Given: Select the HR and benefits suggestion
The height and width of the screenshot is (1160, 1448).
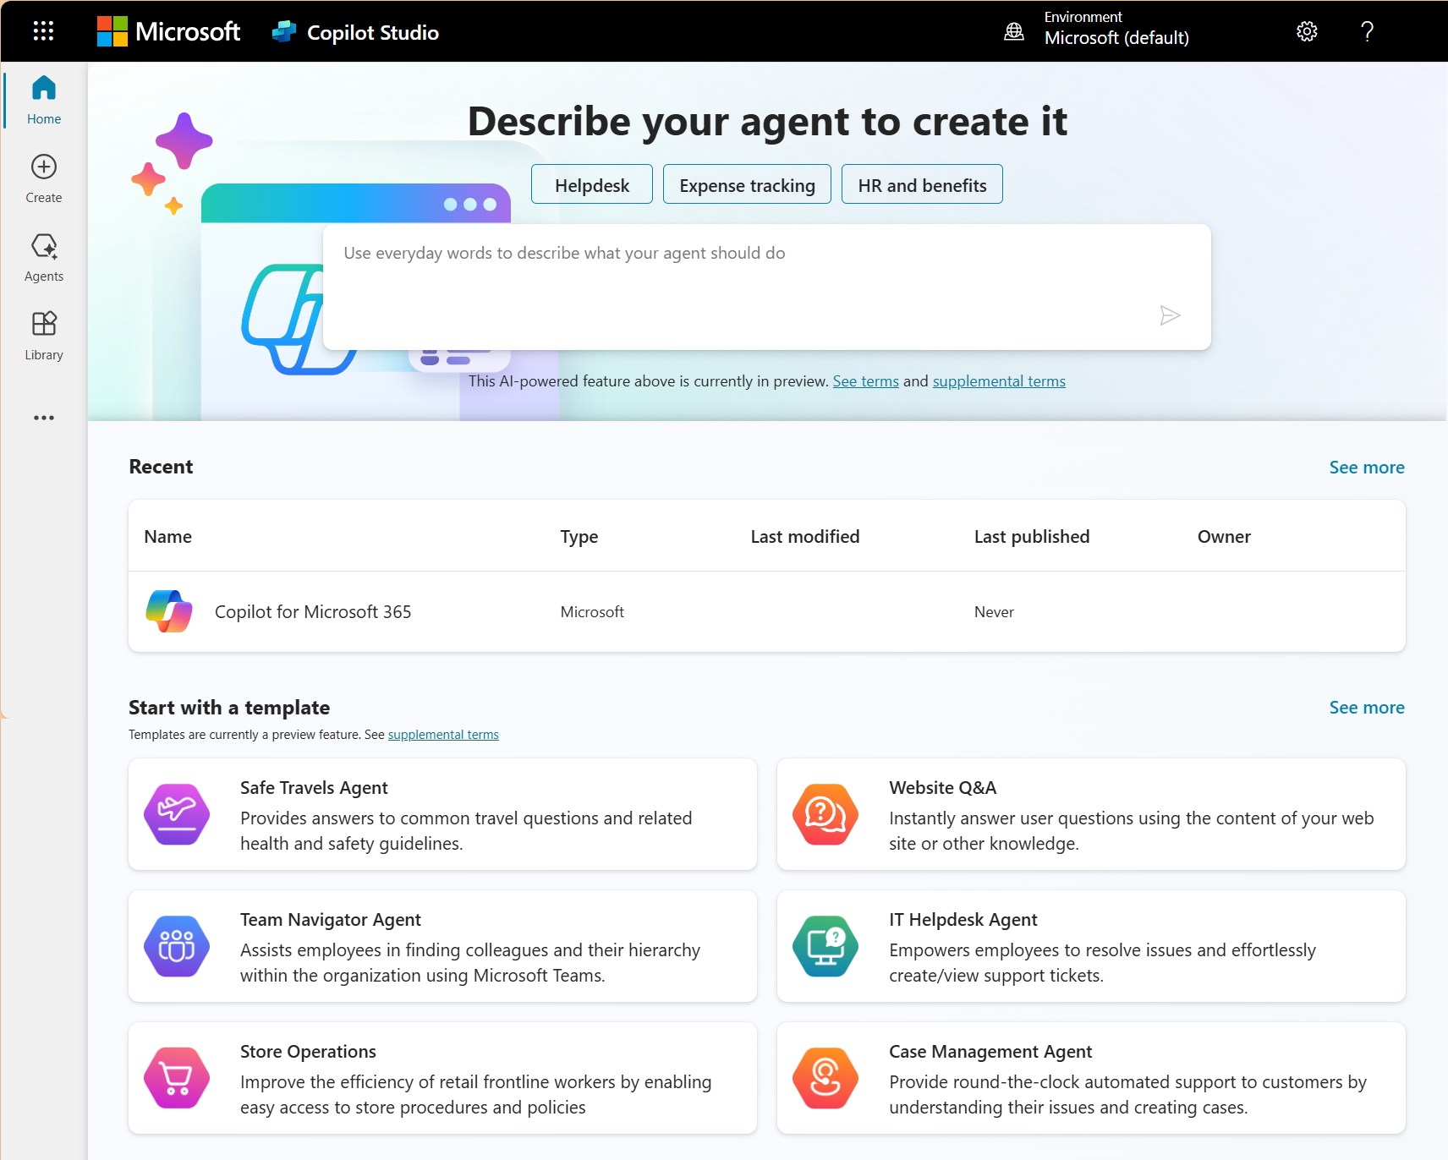Looking at the screenshot, I should (921, 183).
